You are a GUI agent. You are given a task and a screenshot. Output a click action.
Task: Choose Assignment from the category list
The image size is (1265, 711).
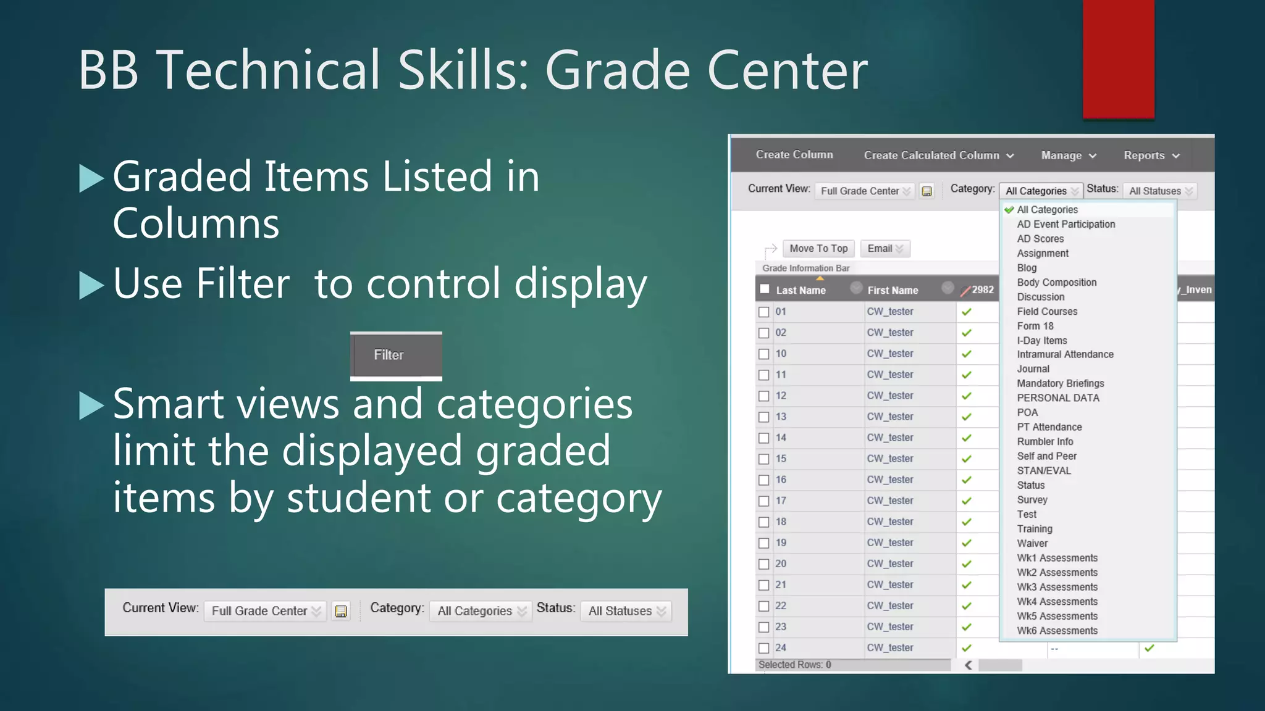point(1043,254)
